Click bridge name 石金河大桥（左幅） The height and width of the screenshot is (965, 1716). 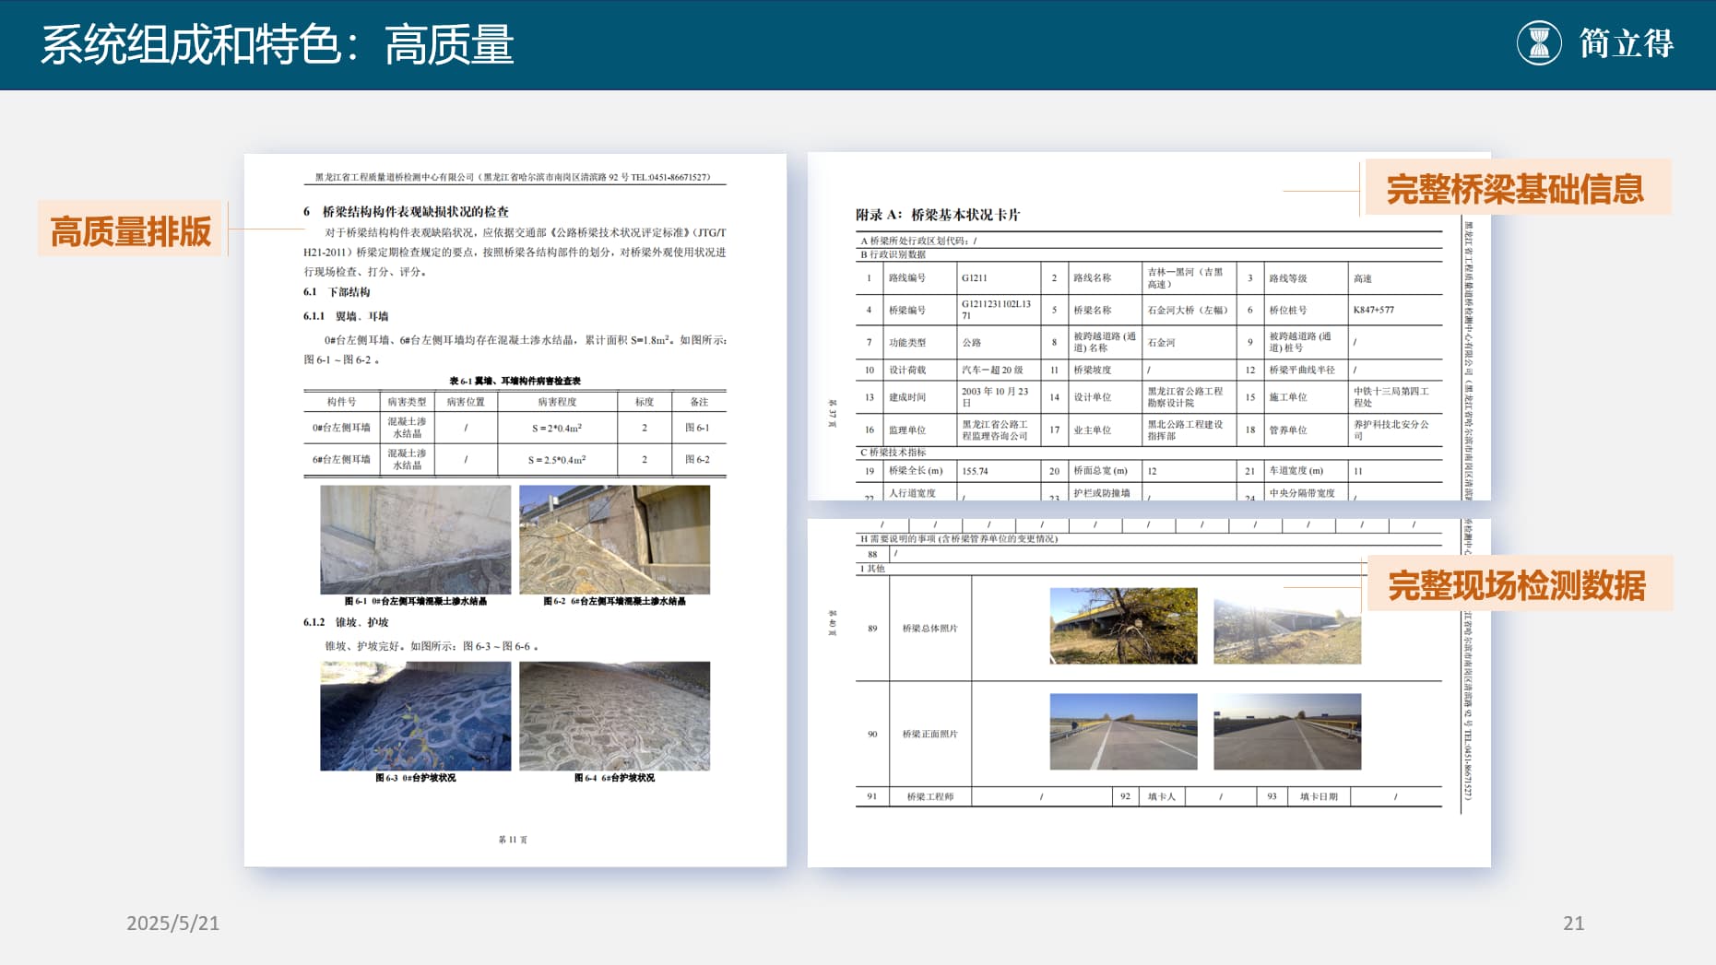[x=1188, y=310]
